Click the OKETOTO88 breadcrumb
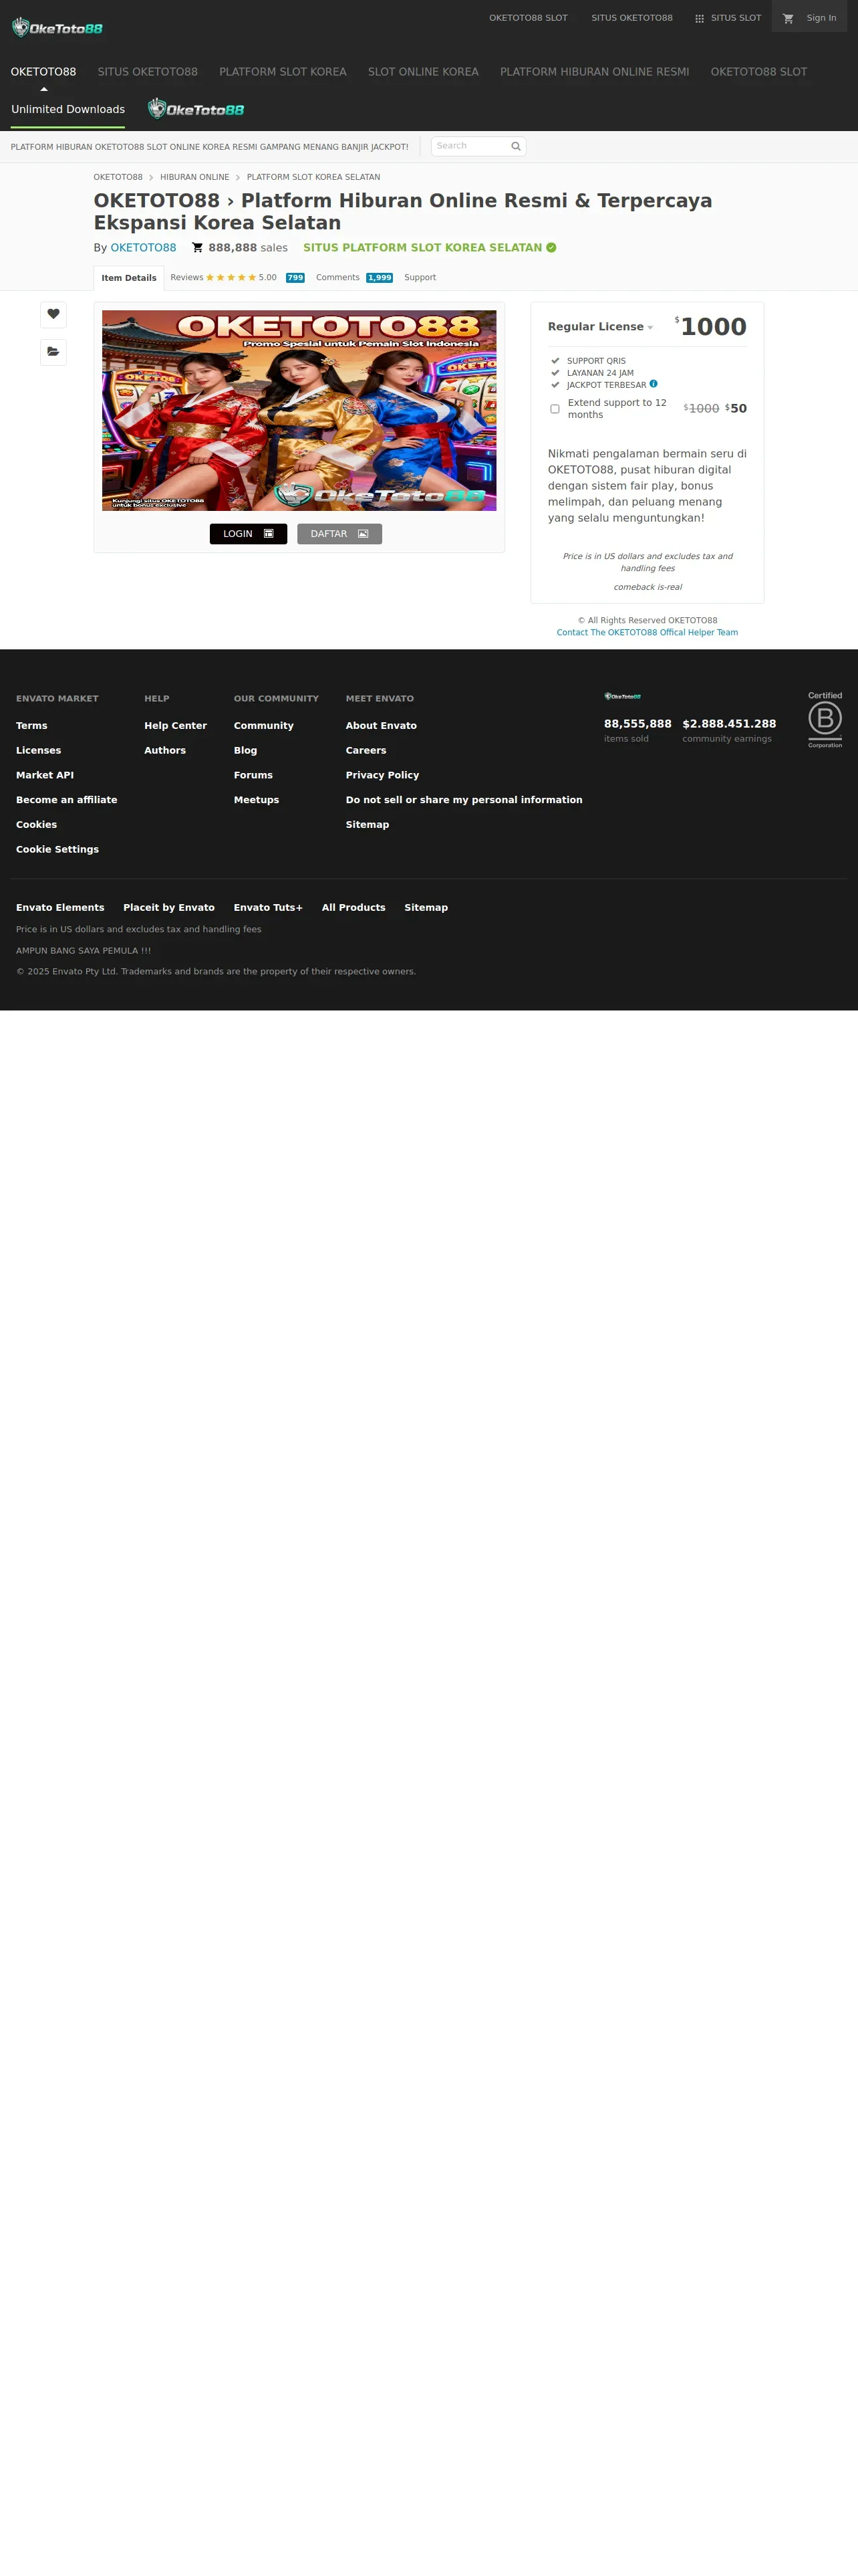The image size is (858, 2576). tap(118, 177)
